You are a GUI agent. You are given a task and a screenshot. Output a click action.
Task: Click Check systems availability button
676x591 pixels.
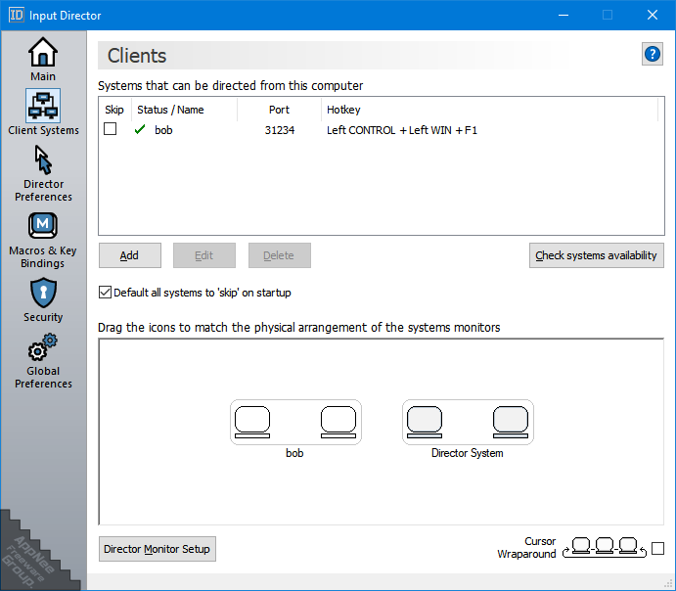tap(596, 255)
